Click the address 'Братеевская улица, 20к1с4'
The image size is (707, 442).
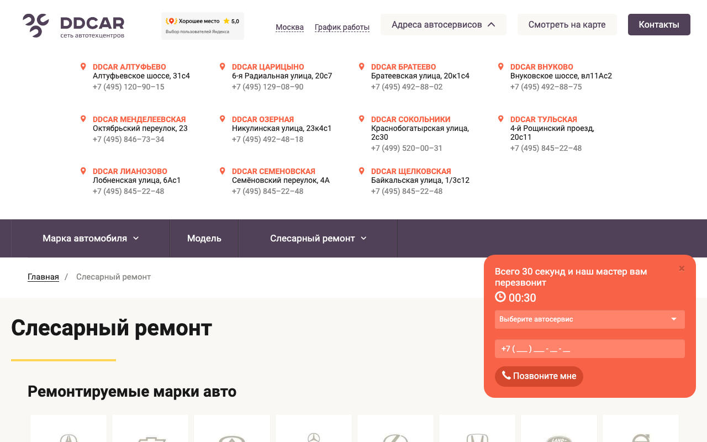[420, 76]
